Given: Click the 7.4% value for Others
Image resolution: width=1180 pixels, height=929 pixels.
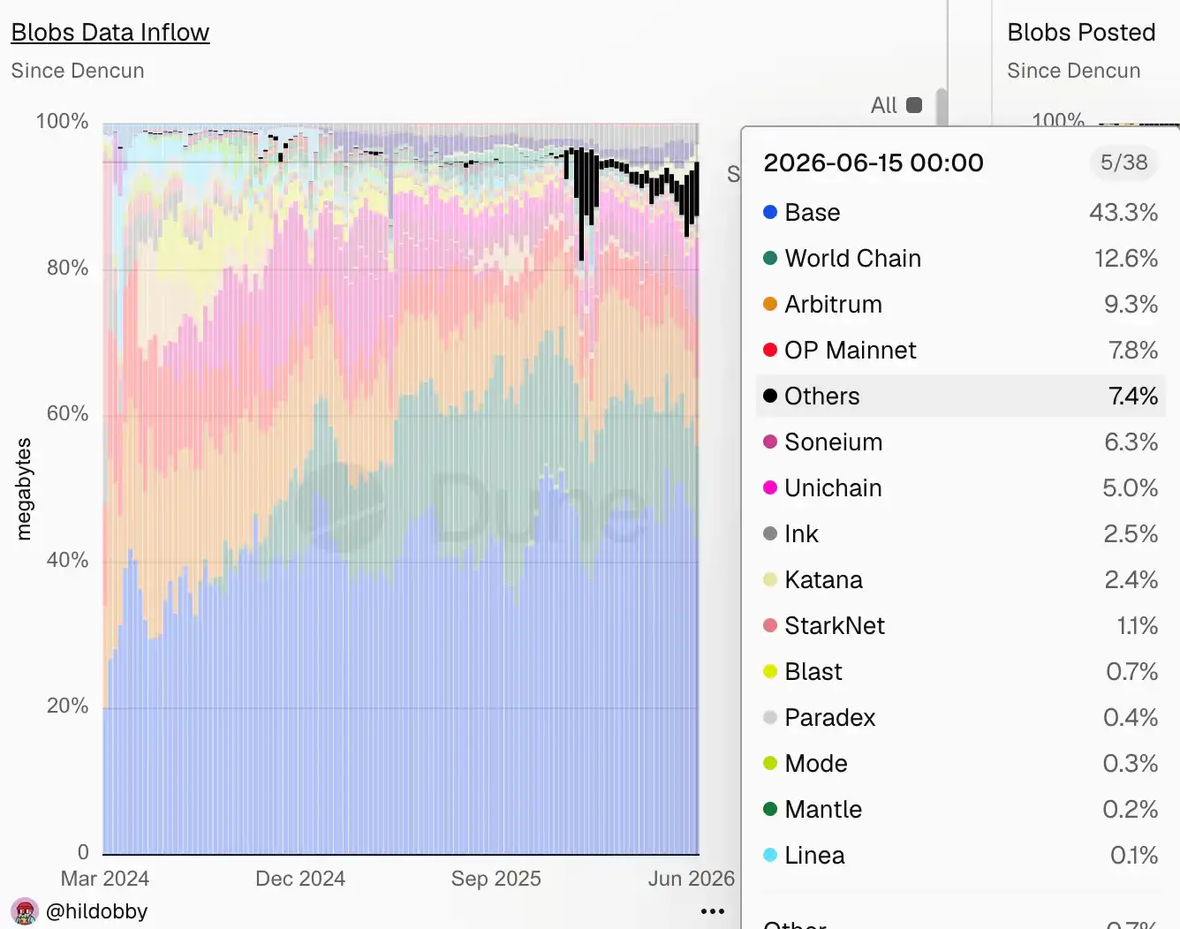Looking at the screenshot, I should point(1133,396).
